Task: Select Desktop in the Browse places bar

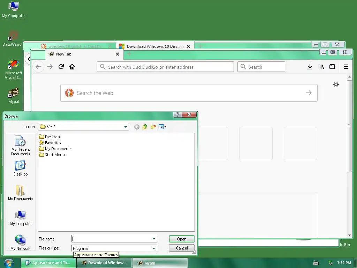Action: pyautogui.click(x=21, y=169)
